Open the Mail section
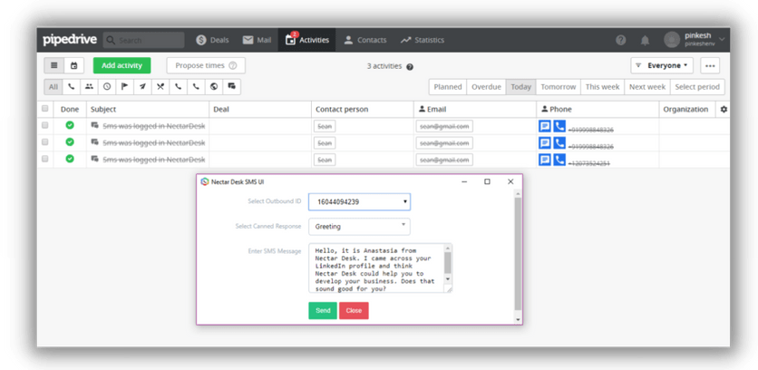 257,40
